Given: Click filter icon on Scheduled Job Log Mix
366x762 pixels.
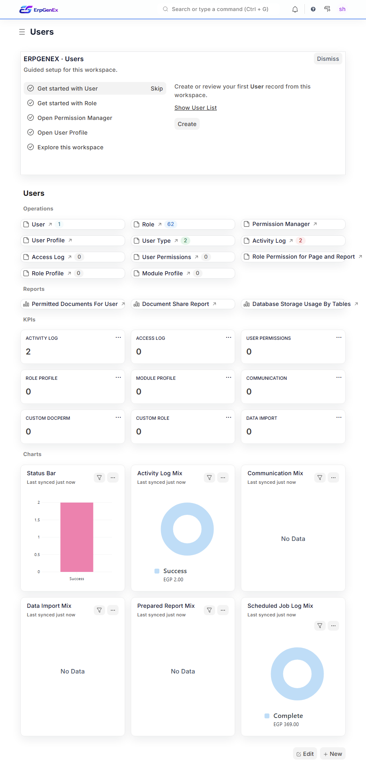Looking at the screenshot, I should [320, 626].
